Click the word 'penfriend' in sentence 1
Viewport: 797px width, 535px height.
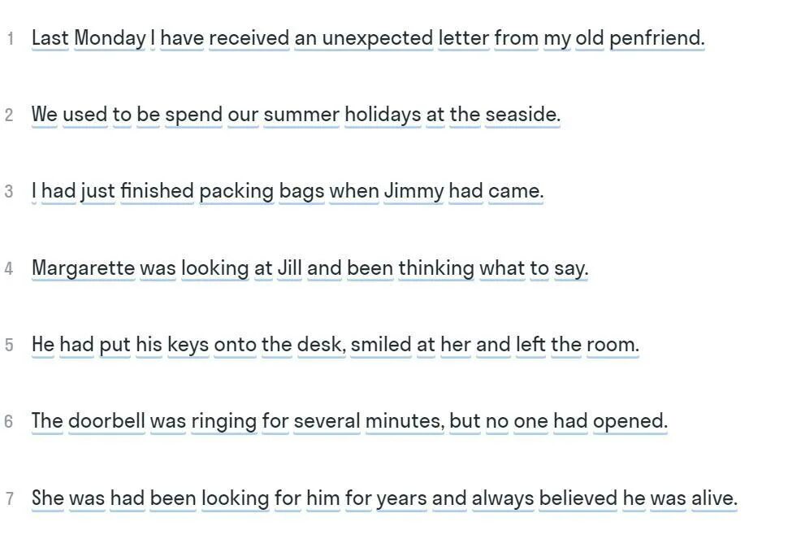tap(656, 38)
